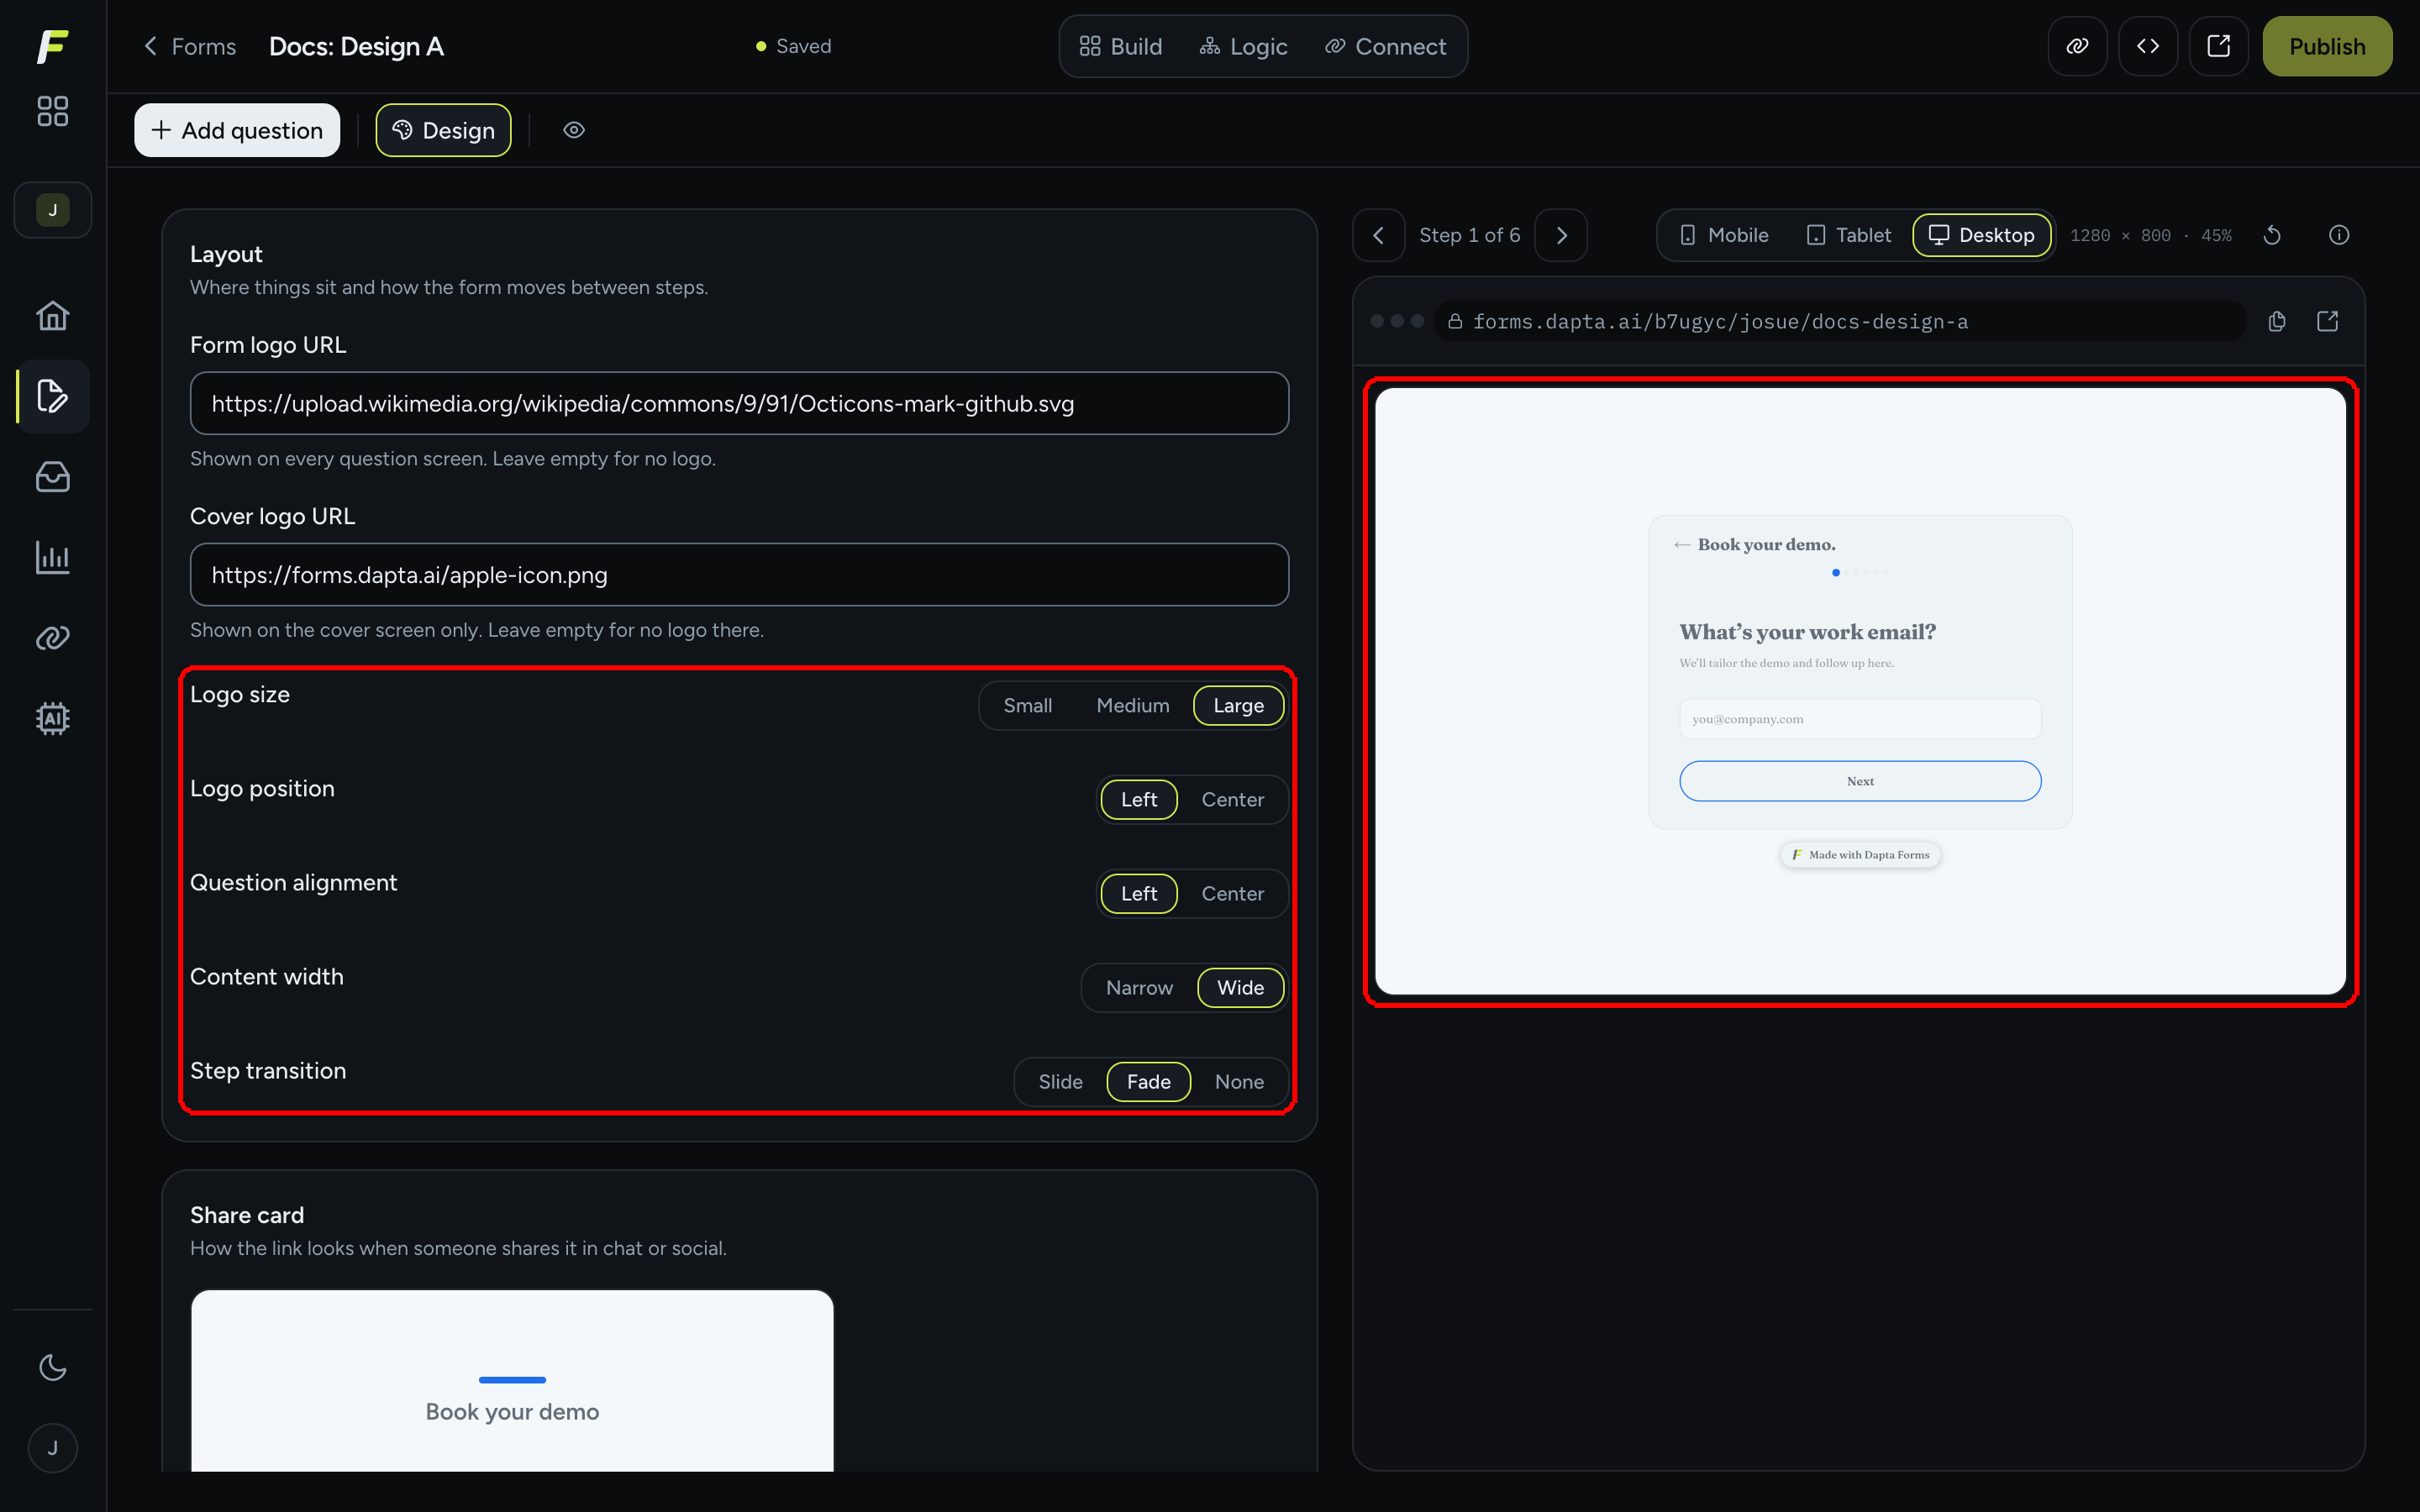Click the Add question button
Screen dimensions: 2420x1512
click(x=237, y=130)
